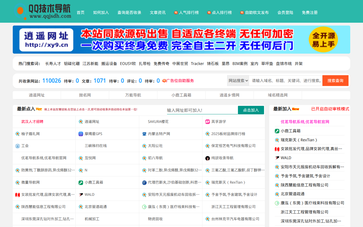Click the 内蒙古特产网 favicon icon
This screenshot has width=363, height=227.
point(144,134)
